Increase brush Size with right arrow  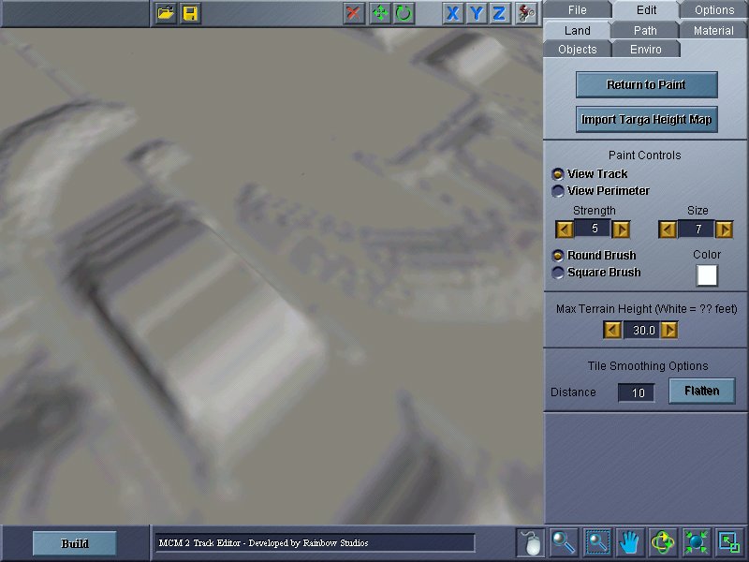(x=724, y=229)
